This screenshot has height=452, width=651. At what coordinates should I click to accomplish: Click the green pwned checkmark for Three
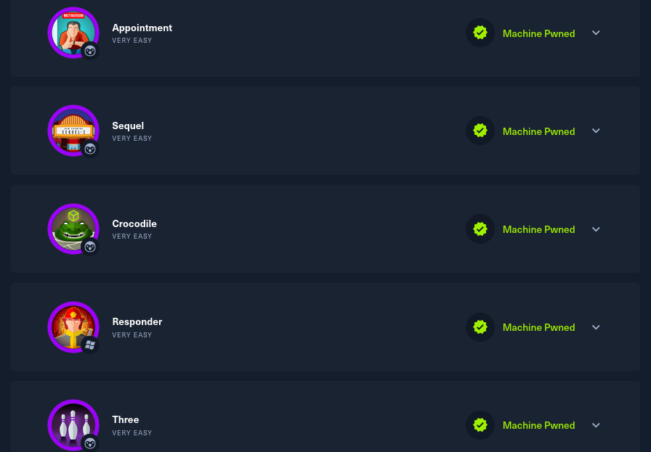tap(480, 425)
